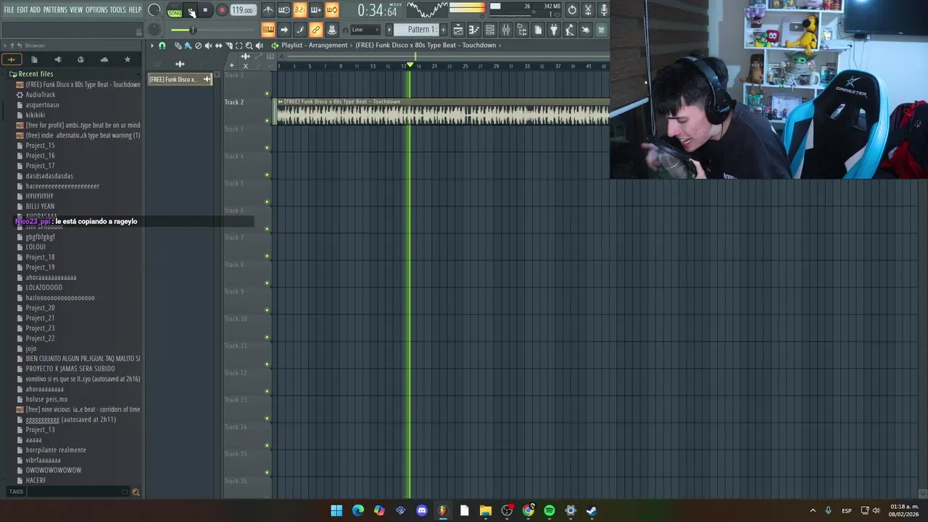928x522 pixels.
Task: Select the Zoom tool in playlist
Action: [249, 46]
